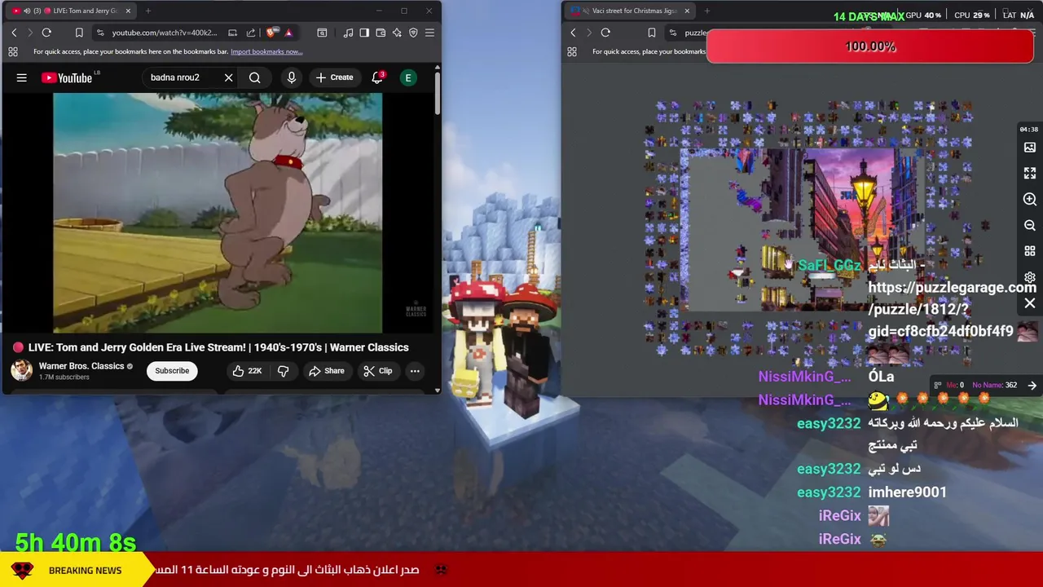Share the YouTube page link from address bar
This screenshot has height=587, width=1043.
point(251,33)
